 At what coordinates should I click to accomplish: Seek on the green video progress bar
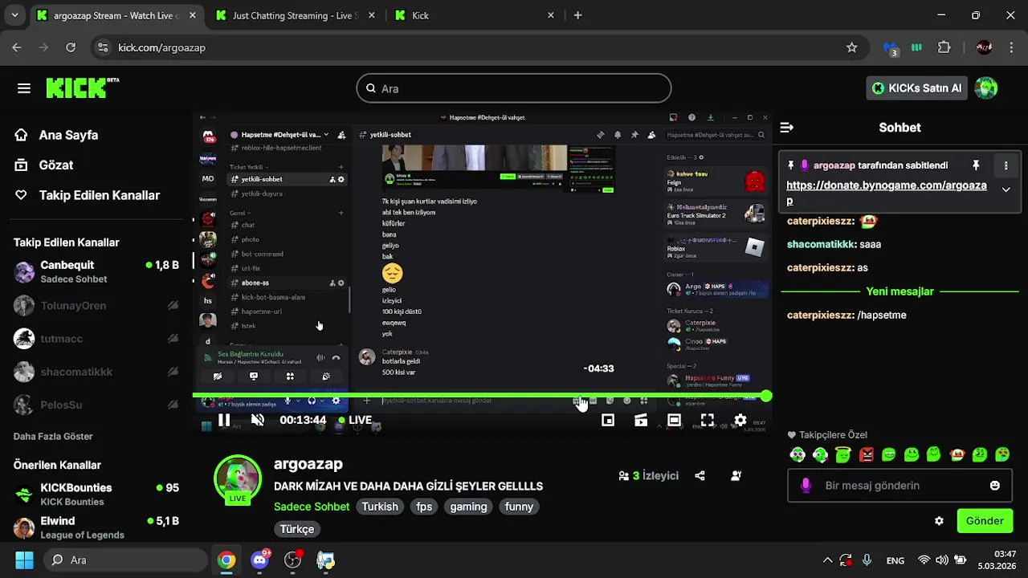(x=479, y=395)
